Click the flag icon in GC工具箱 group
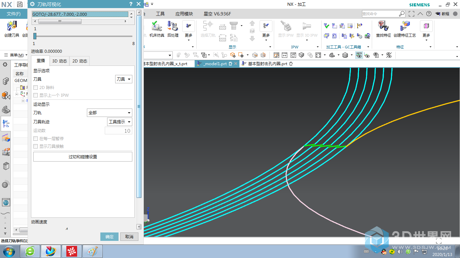This screenshot has height=258, width=460. (360, 26)
